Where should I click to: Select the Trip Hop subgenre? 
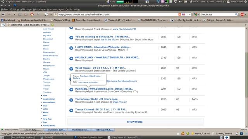[47, 92]
